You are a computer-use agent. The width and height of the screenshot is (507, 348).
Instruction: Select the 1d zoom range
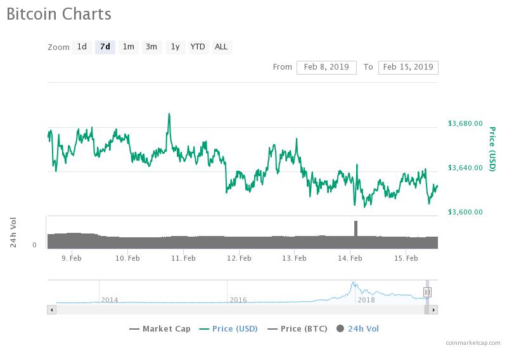82,47
